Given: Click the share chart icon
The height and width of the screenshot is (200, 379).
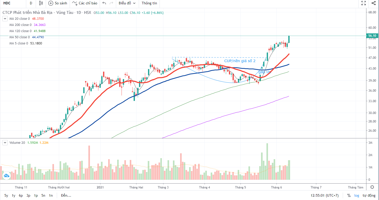Looking at the screenshot, I should pos(373,3).
